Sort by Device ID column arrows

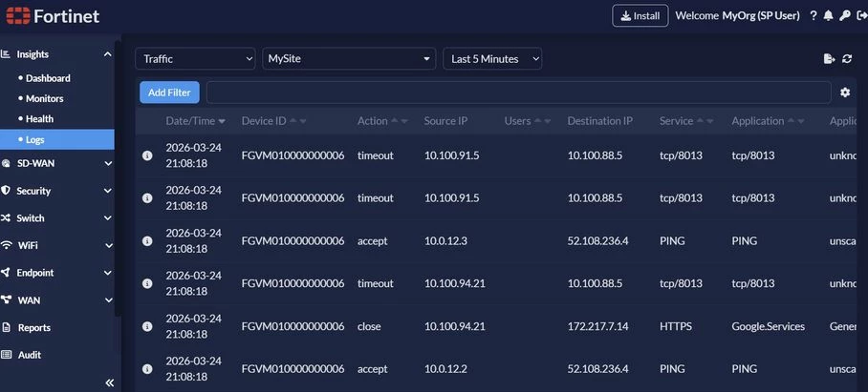[298, 121]
